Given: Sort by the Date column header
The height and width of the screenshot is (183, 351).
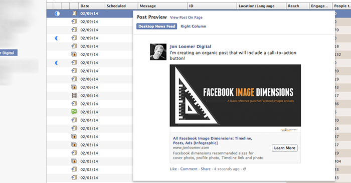Looking at the screenshot, I should (x=92, y=6).
